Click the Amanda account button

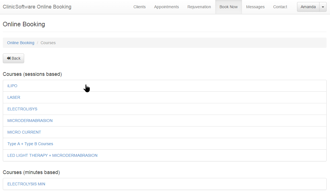click(x=308, y=7)
